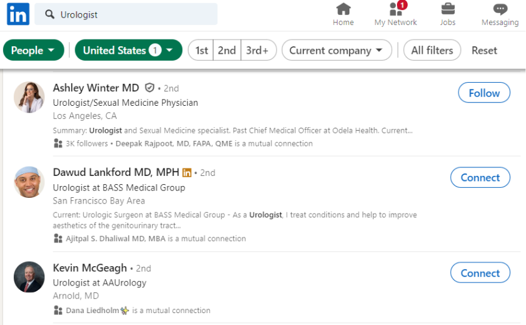Image resolution: width=526 pixels, height=325 pixels.
Task: Click the LinkedIn logo icon
Action: pyautogui.click(x=18, y=14)
